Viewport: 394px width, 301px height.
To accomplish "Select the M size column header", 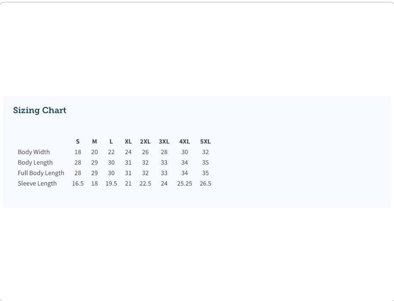I will [x=95, y=141].
